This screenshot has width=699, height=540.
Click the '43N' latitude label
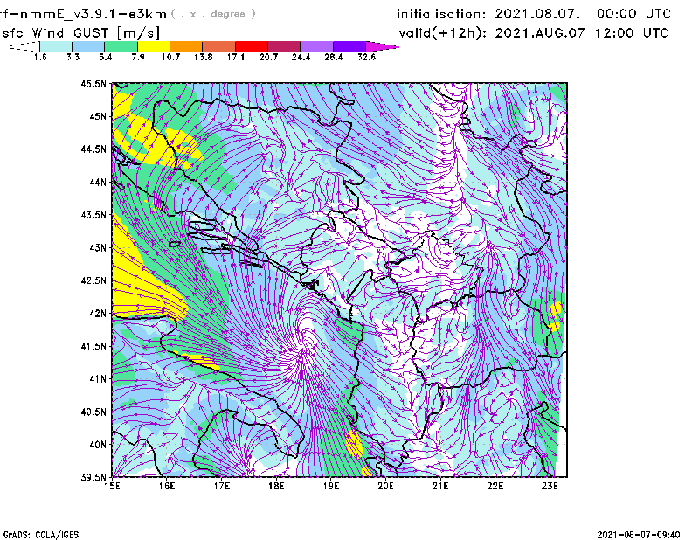point(98,247)
